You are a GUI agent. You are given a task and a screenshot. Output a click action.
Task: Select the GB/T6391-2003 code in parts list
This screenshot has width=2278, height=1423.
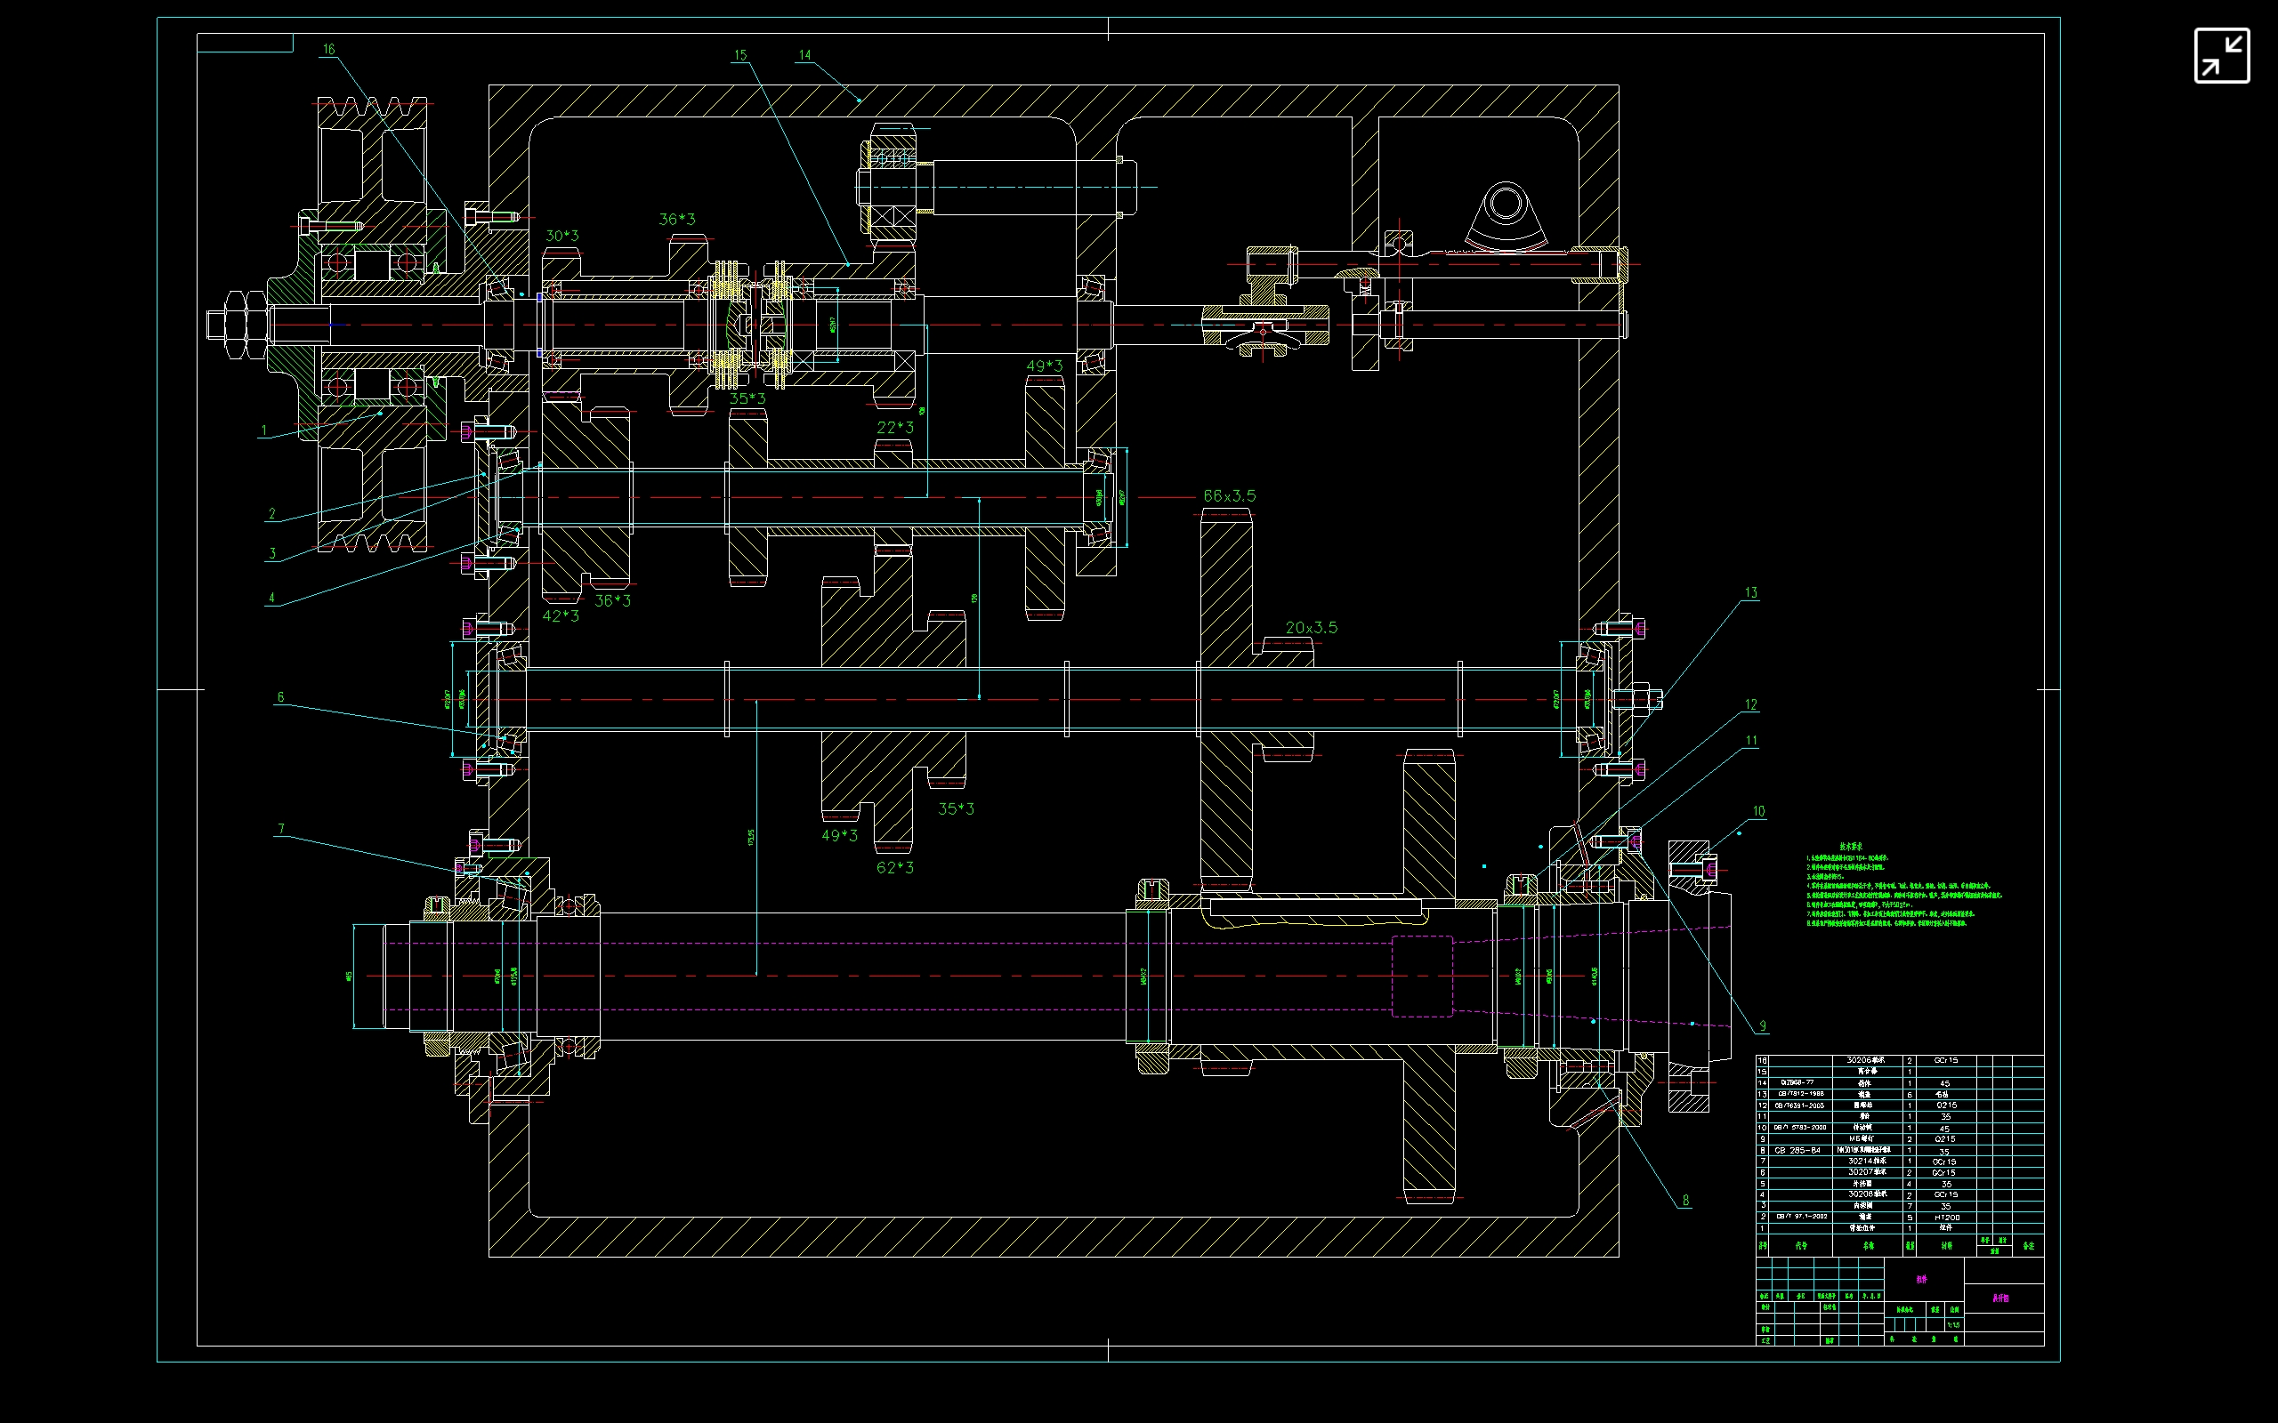[1799, 1105]
